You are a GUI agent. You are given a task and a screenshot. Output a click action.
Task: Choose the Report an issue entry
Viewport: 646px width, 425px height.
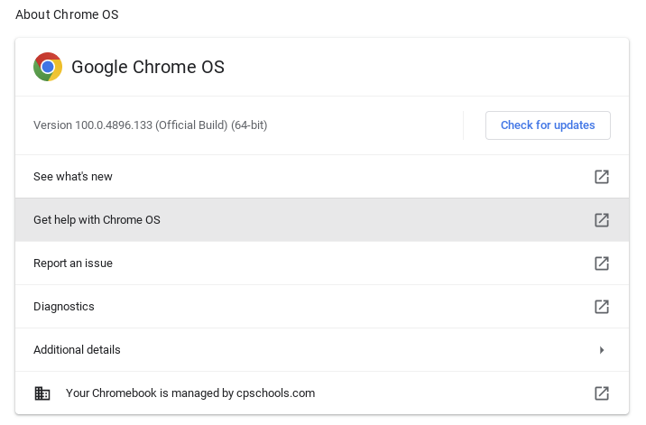(x=322, y=263)
